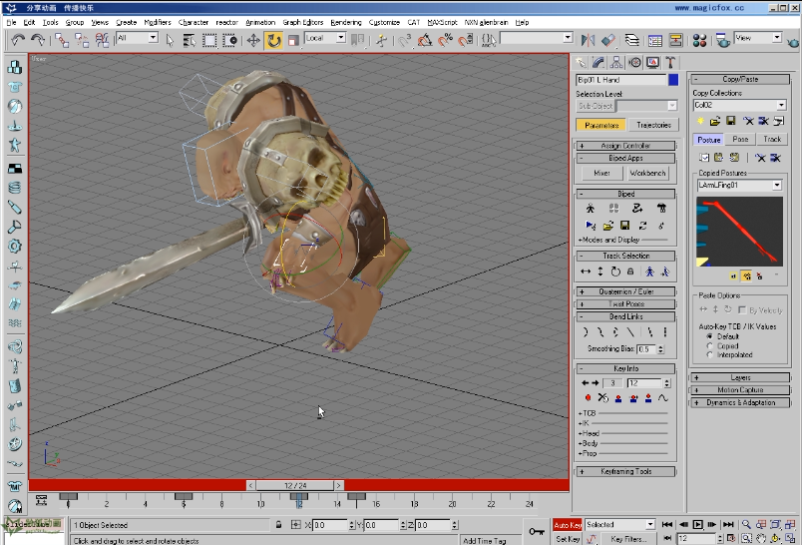802x545 pixels.
Task: Open the Biped Mixer
Action: (601, 173)
